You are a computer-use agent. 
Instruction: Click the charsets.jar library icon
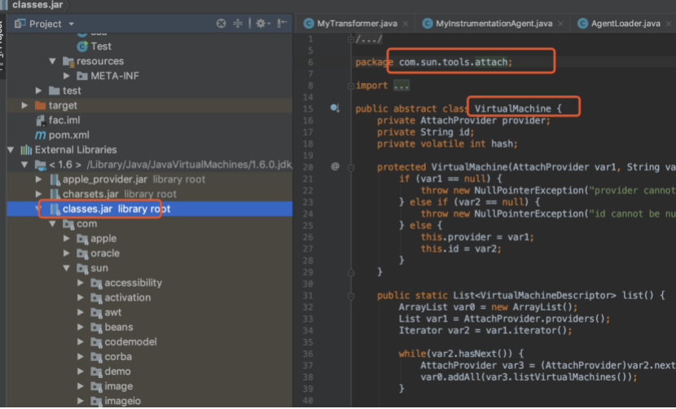pyautogui.click(x=55, y=194)
